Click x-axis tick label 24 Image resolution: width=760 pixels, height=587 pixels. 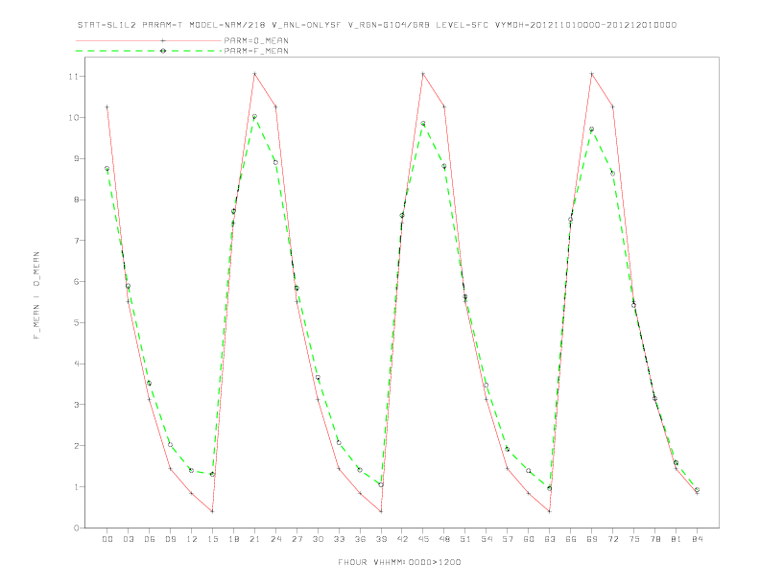275,539
